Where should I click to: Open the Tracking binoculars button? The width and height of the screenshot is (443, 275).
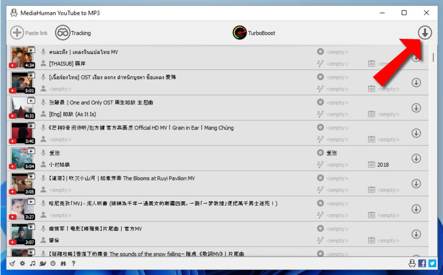click(x=62, y=33)
